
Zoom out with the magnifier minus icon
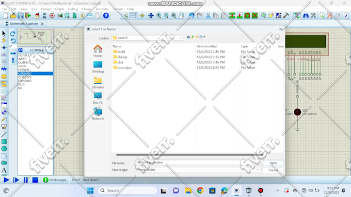pos(166,15)
